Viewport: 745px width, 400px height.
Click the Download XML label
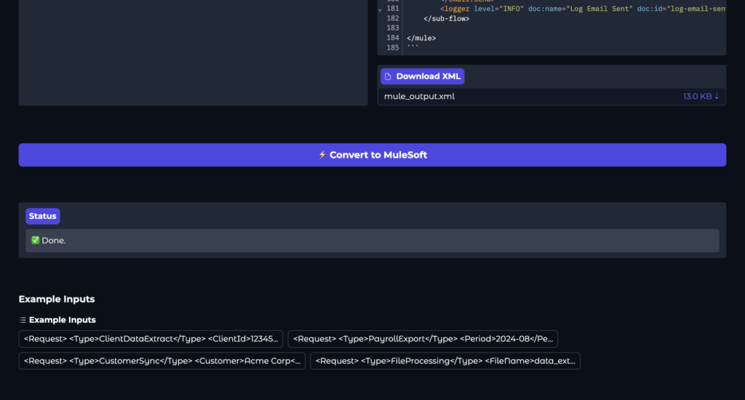423,76
